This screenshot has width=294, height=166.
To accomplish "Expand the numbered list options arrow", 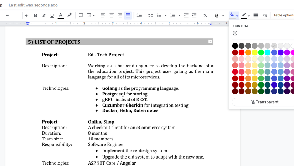I will coord(179,15).
